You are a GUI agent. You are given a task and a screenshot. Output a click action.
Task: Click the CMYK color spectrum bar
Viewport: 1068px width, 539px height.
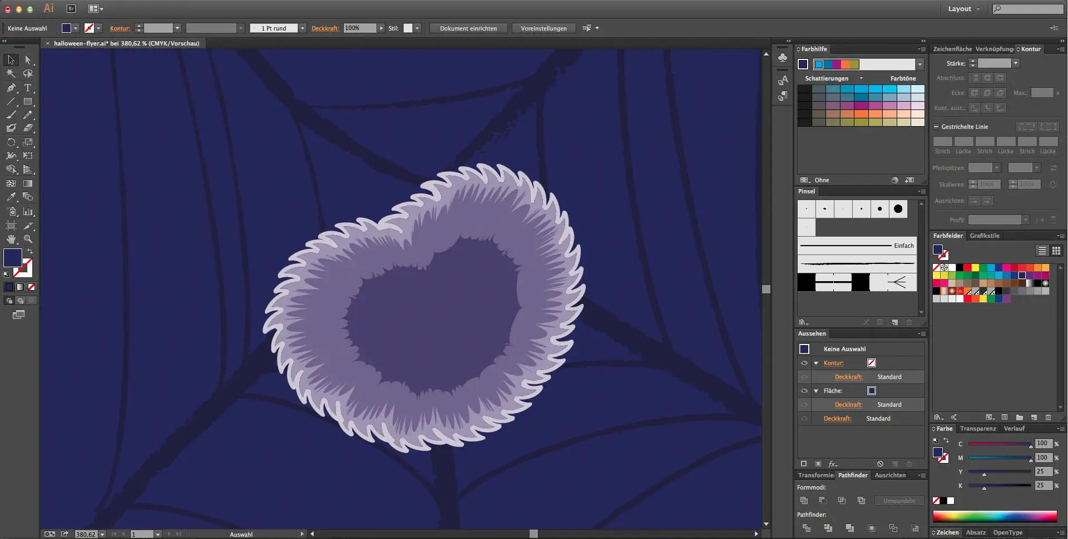994,516
